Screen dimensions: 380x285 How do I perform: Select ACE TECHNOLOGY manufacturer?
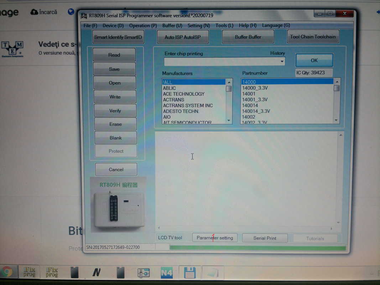coord(194,94)
